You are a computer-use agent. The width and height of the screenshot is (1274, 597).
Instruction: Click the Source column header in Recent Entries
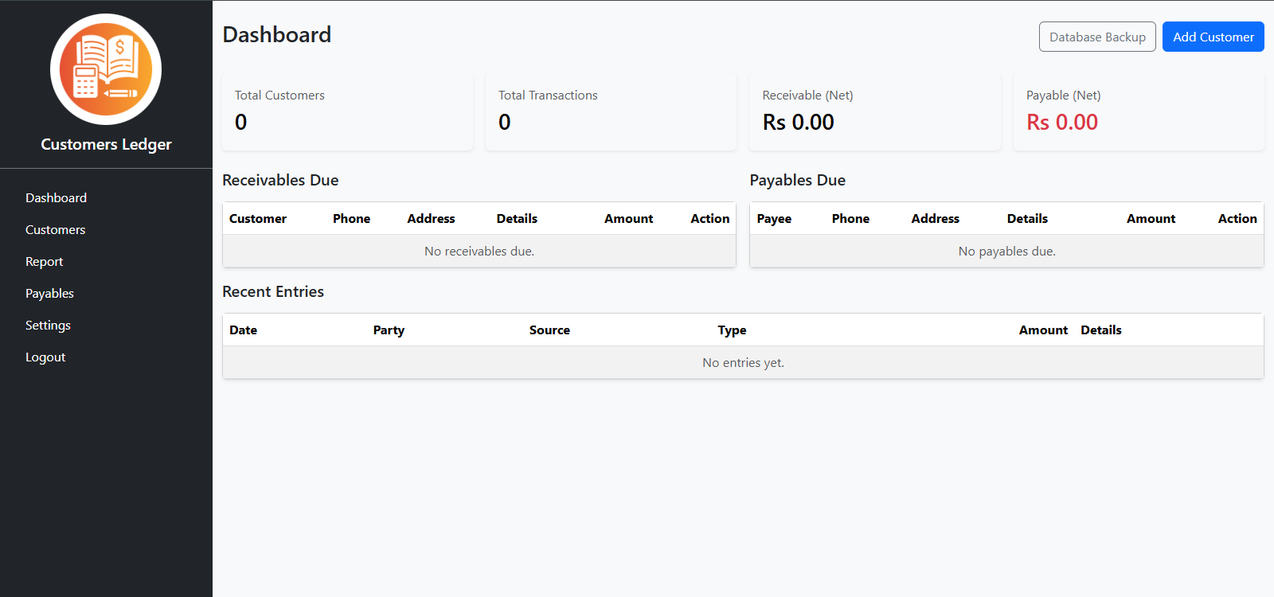click(x=549, y=330)
